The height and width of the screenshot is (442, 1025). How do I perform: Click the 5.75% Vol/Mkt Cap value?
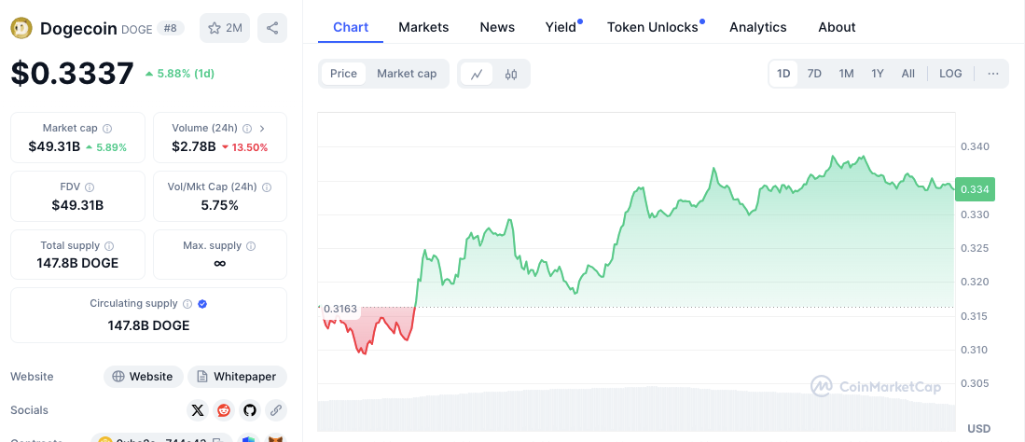(x=220, y=205)
